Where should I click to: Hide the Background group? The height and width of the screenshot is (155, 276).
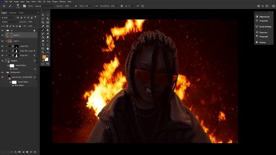(x=3, y=72)
